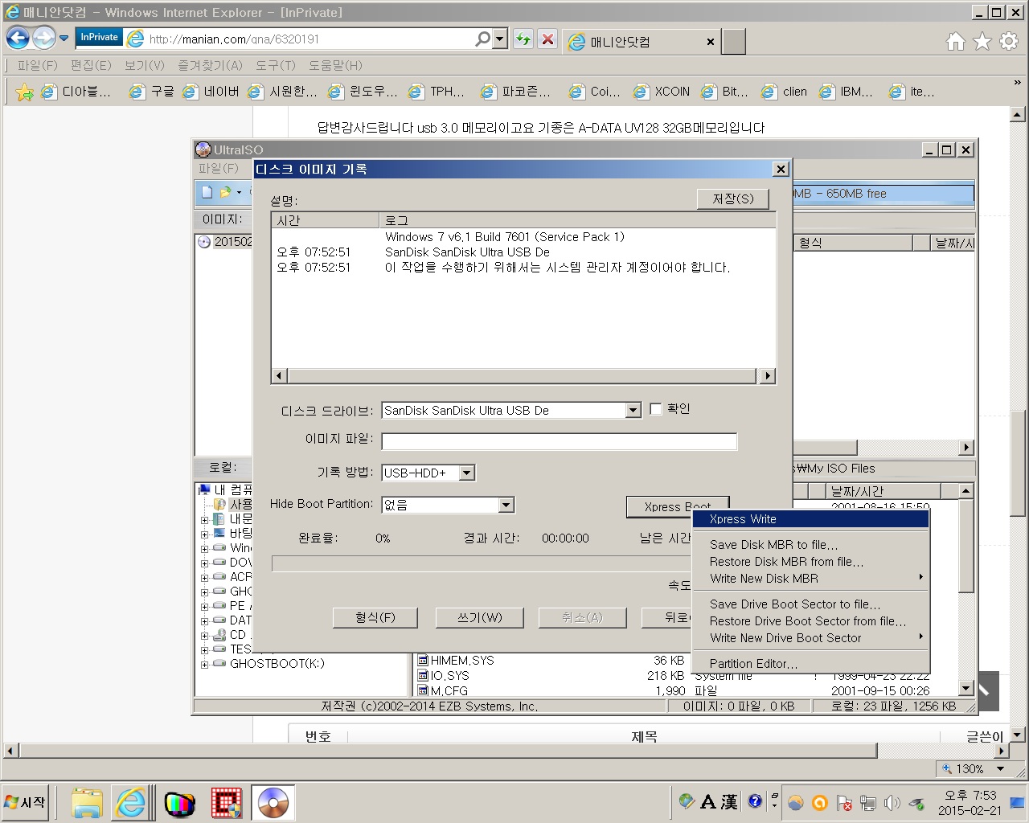Click the 형식(F) format button
Screen dimensions: 1029x823
[x=375, y=617]
